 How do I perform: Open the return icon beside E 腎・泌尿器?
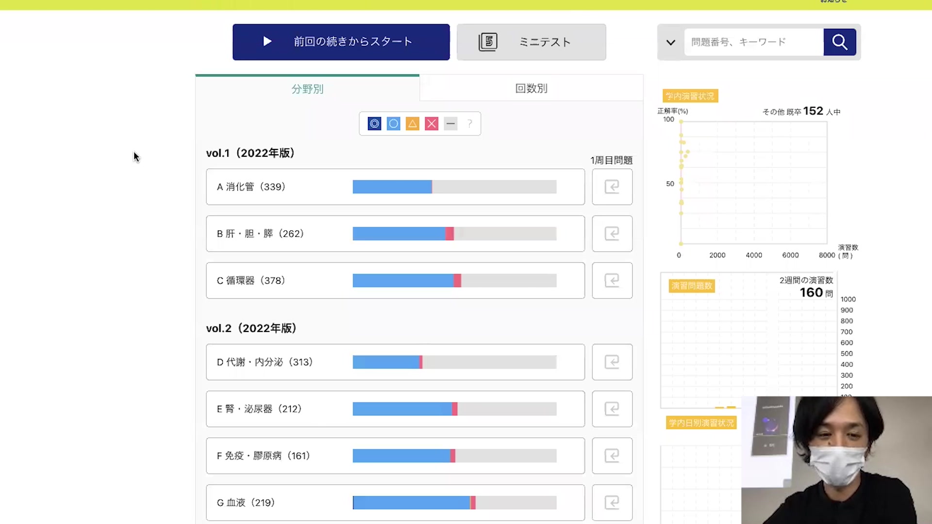(612, 409)
